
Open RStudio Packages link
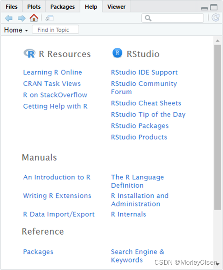point(140,126)
